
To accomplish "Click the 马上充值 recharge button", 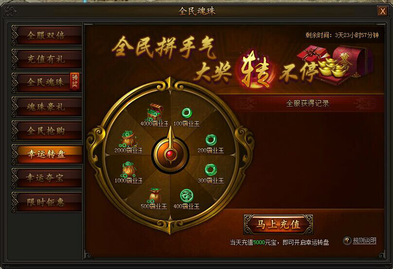I will [278, 224].
